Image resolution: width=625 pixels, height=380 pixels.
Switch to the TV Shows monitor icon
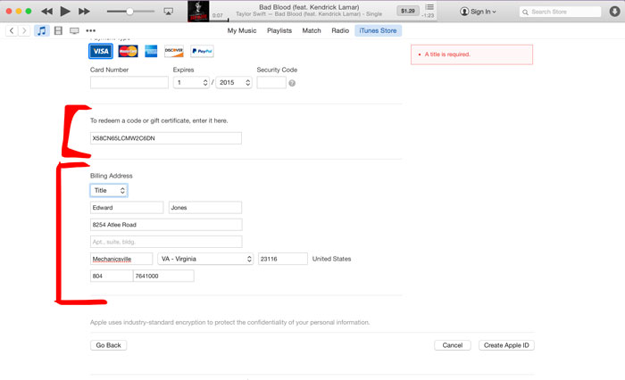coord(74,30)
